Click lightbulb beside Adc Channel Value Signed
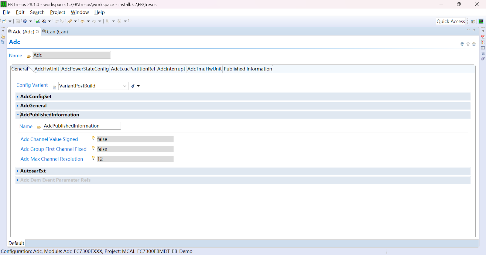 pyautogui.click(x=93, y=138)
